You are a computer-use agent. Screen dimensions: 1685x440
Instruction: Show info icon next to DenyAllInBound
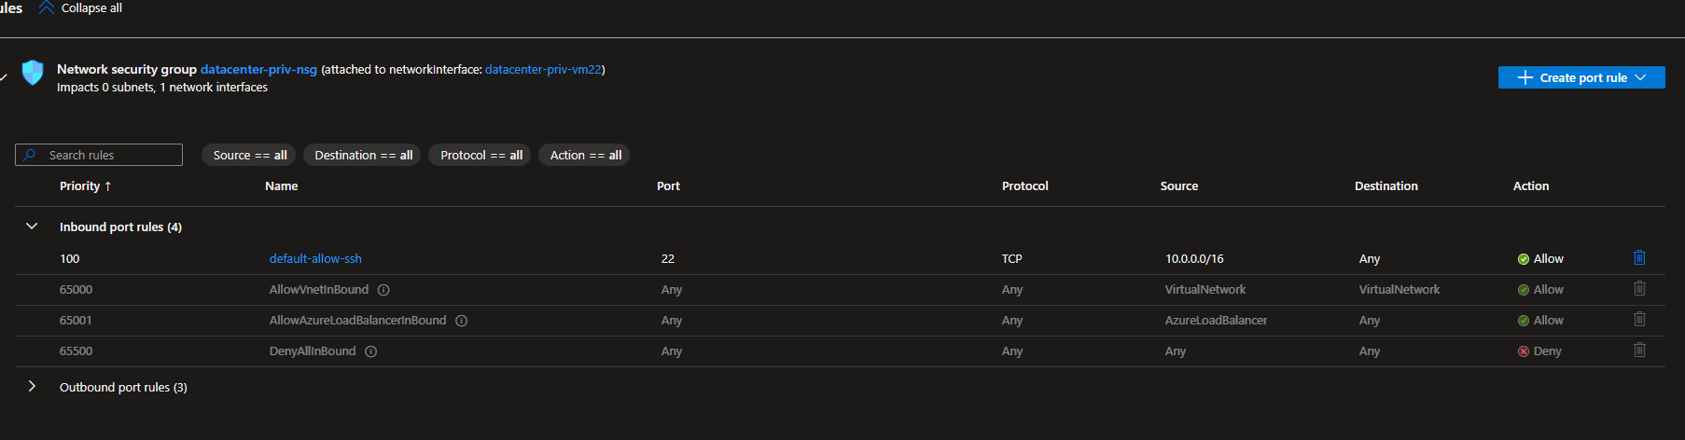(x=370, y=351)
